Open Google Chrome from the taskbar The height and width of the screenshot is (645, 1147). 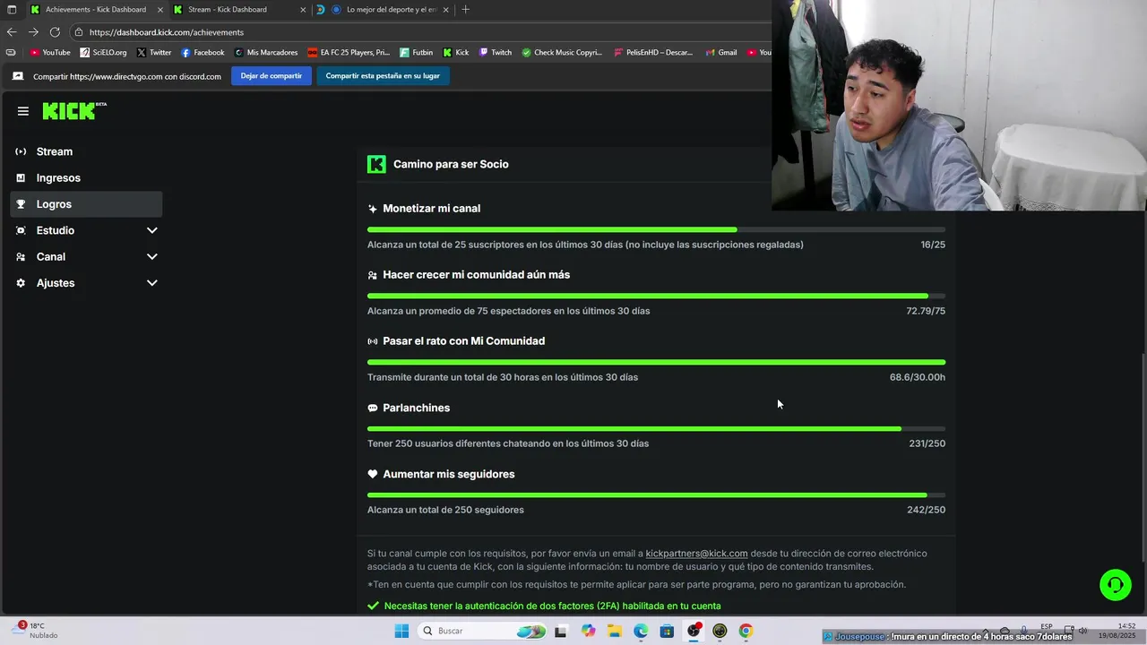(746, 631)
